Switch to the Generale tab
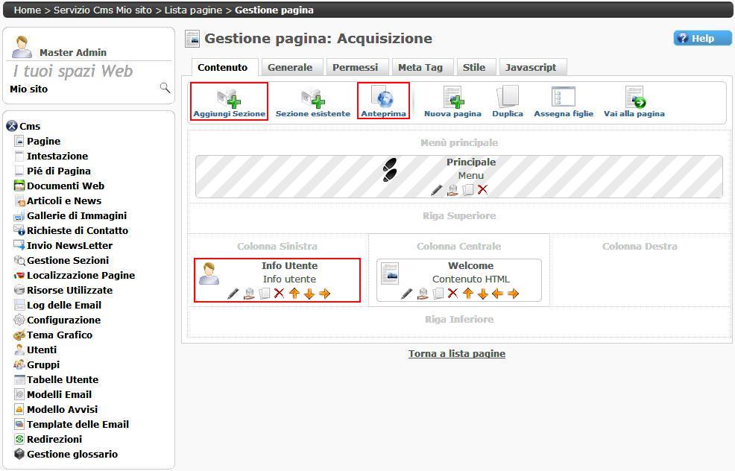The width and height of the screenshot is (735, 471). pyautogui.click(x=290, y=67)
